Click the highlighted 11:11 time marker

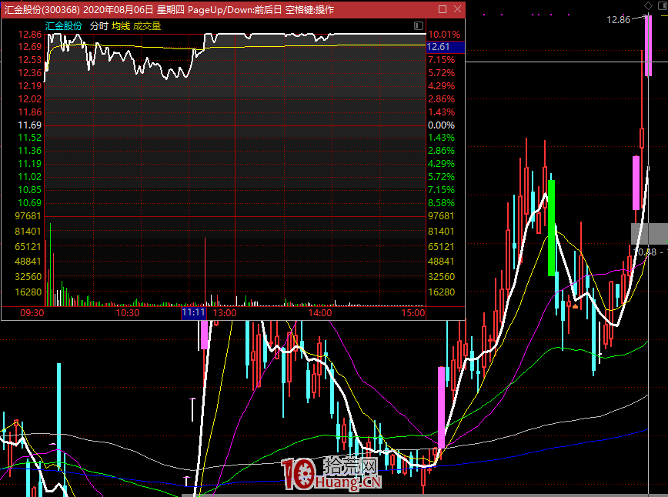(193, 313)
